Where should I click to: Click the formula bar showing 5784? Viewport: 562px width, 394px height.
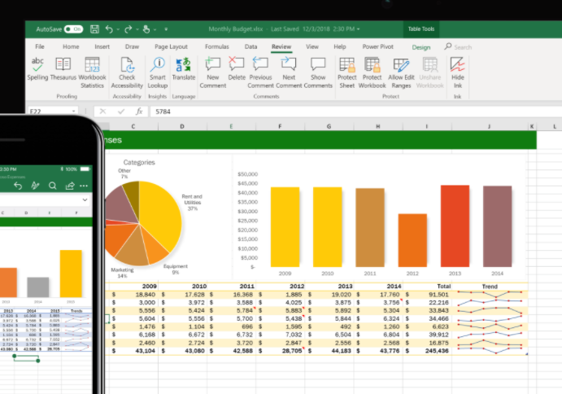pyautogui.click(x=356, y=112)
